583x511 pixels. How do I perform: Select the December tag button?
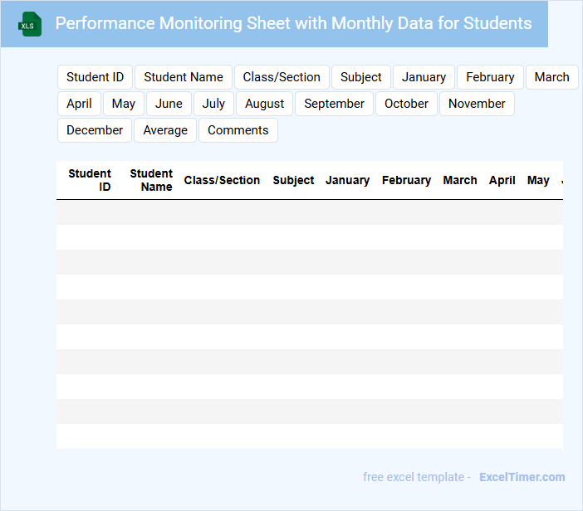click(95, 130)
